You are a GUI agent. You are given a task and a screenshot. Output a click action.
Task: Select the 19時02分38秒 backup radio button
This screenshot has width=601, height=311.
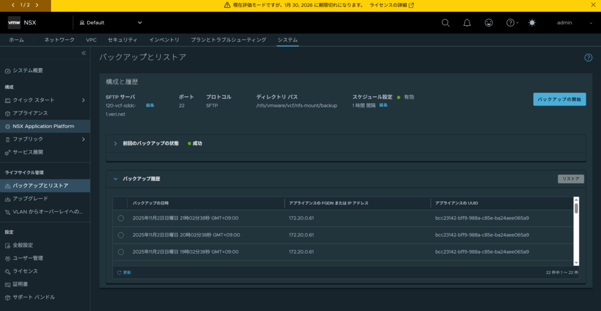click(x=121, y=252)
